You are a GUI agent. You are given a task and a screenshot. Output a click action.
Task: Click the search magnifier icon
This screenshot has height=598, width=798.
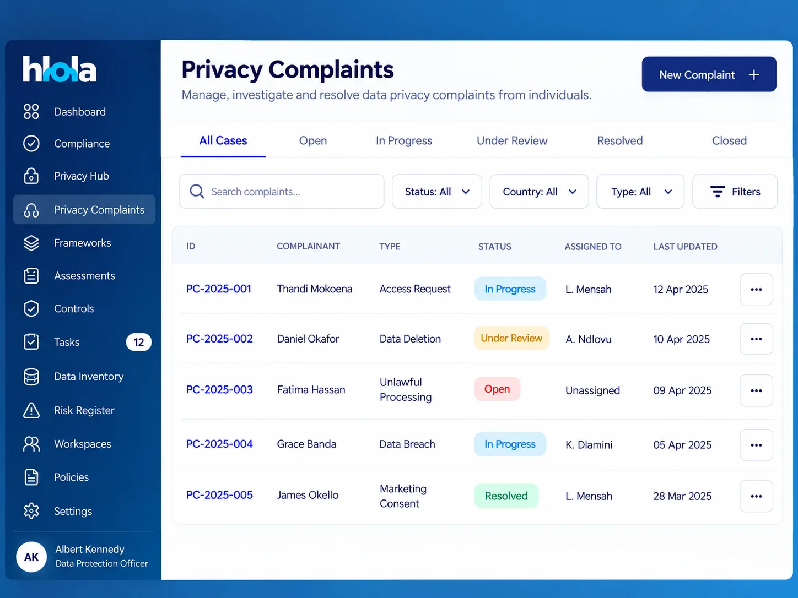[197, 192]
